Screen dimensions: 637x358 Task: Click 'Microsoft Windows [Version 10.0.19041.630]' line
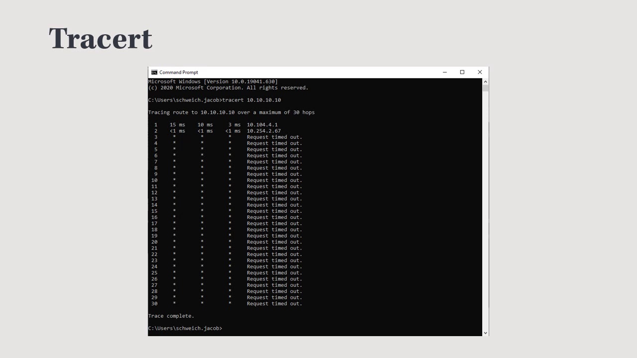pyautogui.click(x=213, y=82)
